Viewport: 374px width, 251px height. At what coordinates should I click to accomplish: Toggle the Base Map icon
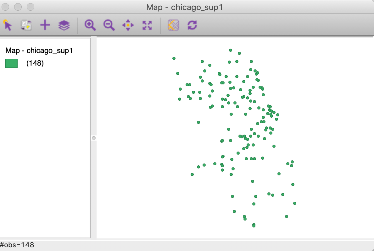(173, 25)
